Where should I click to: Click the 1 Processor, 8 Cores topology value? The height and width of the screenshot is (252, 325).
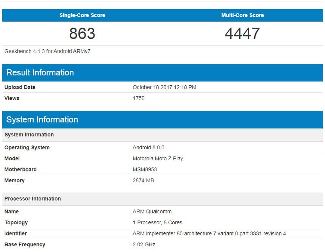(158, 222)
